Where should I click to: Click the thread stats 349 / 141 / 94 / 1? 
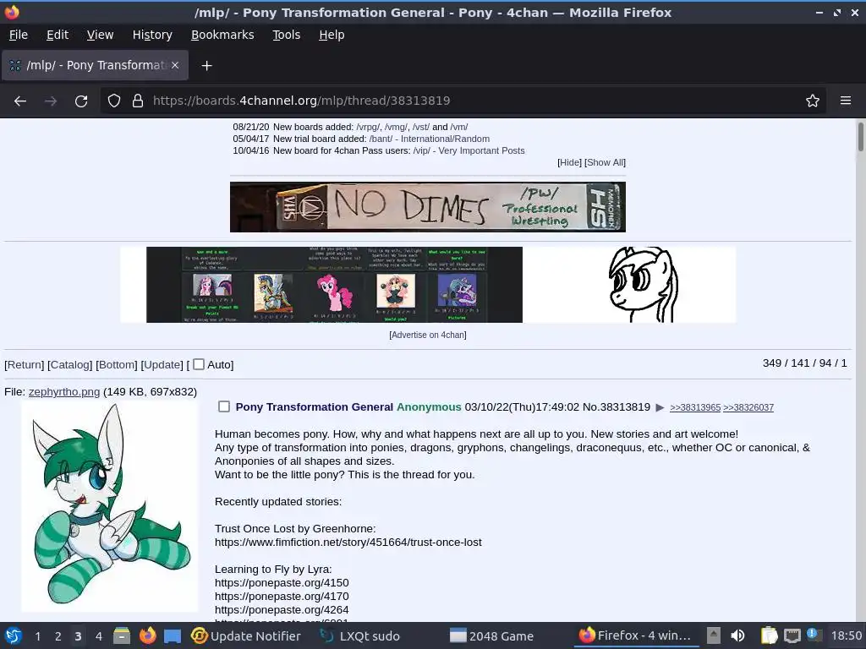pos(805,363)
